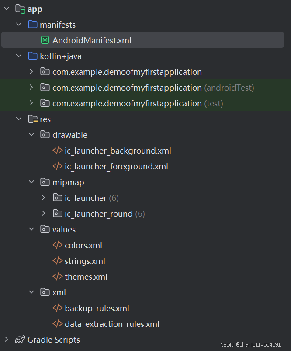Click the manifests folder icon
Image resolution: width=291 pixels, height=351 pixels.
[x=33, y=25]
